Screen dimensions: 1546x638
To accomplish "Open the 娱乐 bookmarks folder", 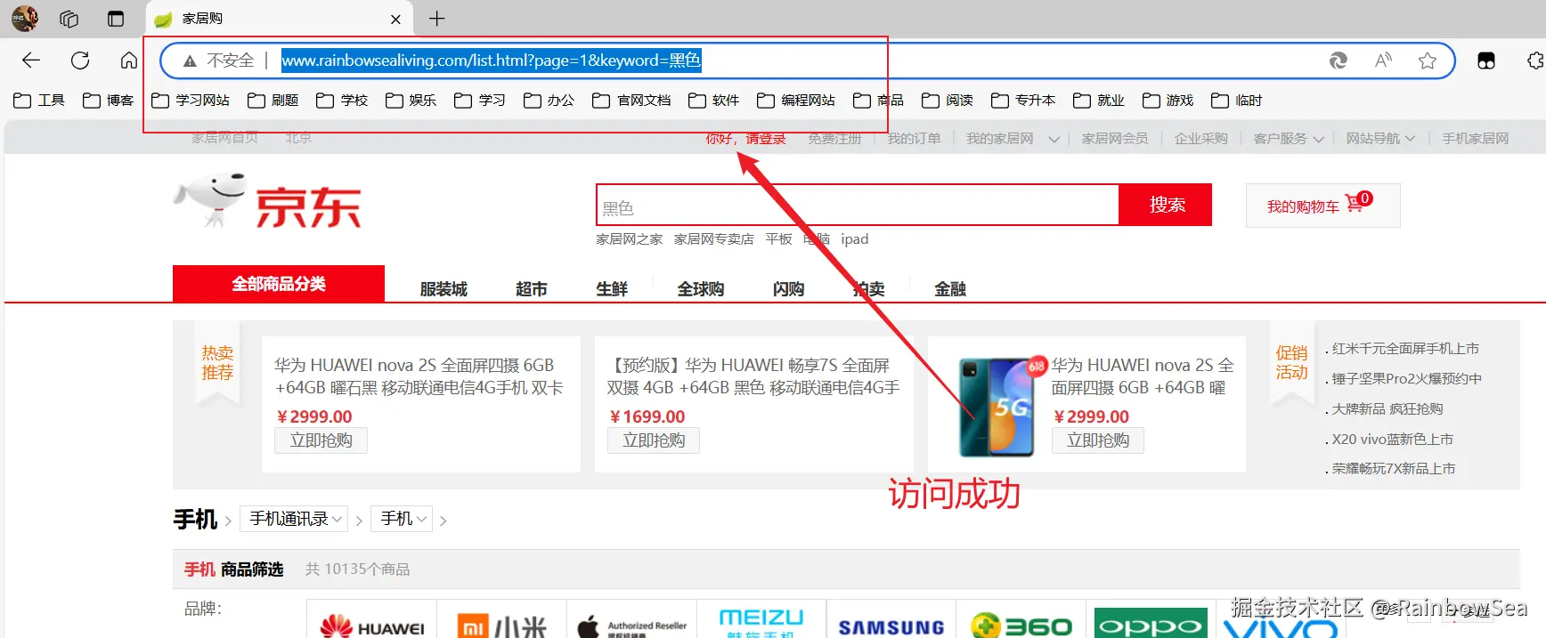I will 411,101.
